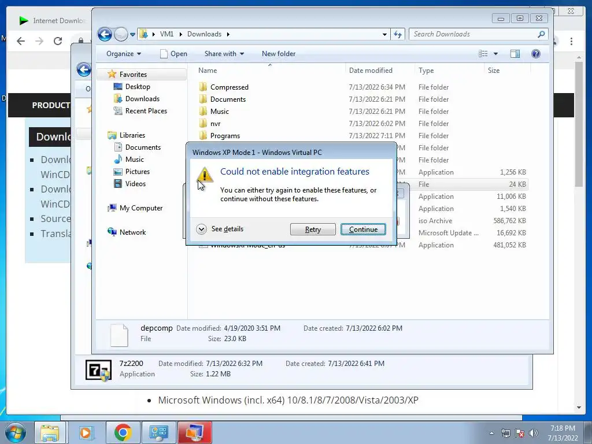This screenshot has height=444, width=592.
Task: Click the Control Panel taskbar icon
Action: click(x=158, y=432)
